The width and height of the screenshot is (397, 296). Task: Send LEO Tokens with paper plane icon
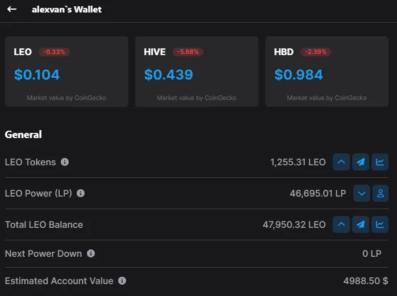coord(361,162)
